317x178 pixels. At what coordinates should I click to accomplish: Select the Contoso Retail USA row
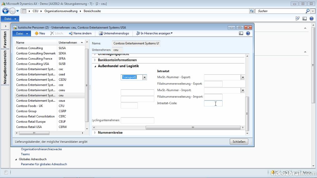(50, 127)
